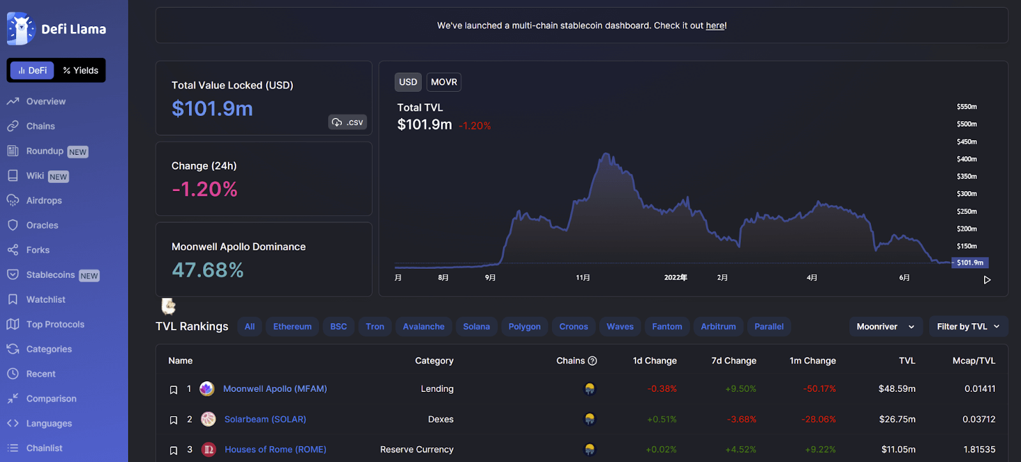Select the Avalanche chain tab
This screenshot has width=1021, height=462.
point(424,326)
